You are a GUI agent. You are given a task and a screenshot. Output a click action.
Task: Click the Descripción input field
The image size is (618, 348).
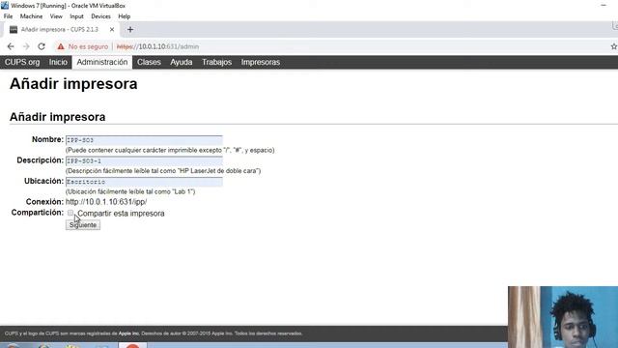tap(144, 161)
